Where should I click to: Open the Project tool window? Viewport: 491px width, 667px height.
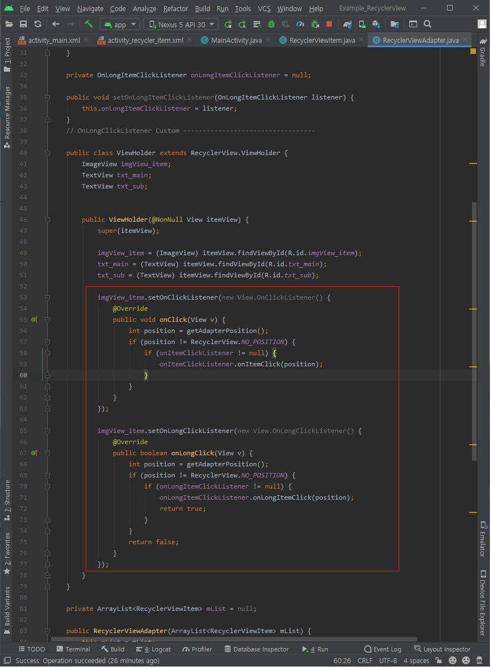click(7, 56)
